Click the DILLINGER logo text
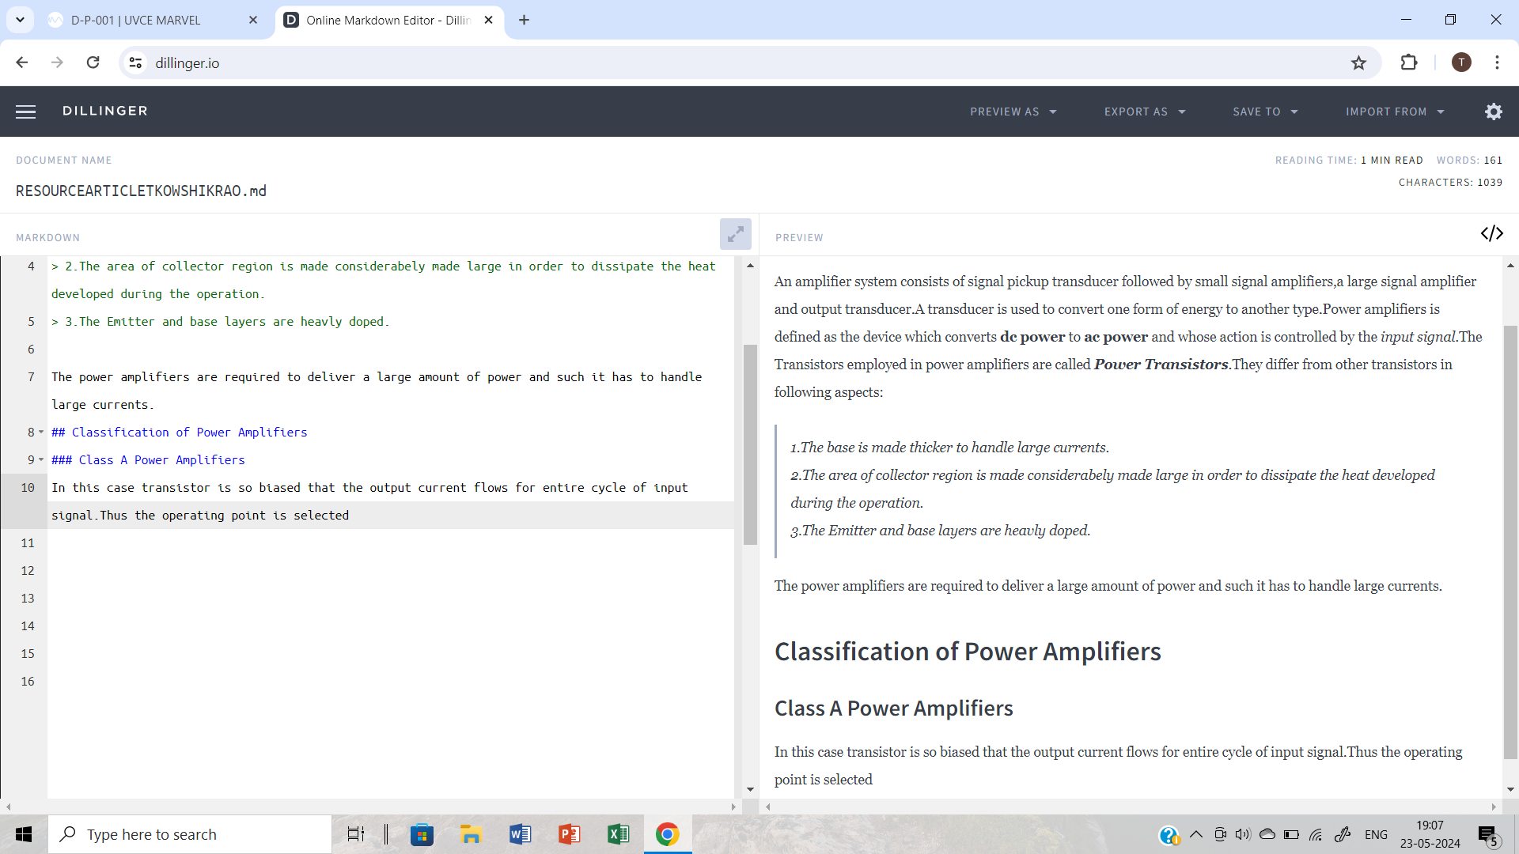 [x=105, y=111]
